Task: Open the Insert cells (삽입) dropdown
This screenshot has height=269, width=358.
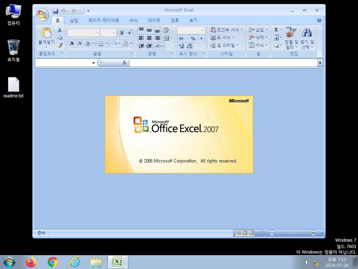Action: pyautogui.click(x=258, y=30)
